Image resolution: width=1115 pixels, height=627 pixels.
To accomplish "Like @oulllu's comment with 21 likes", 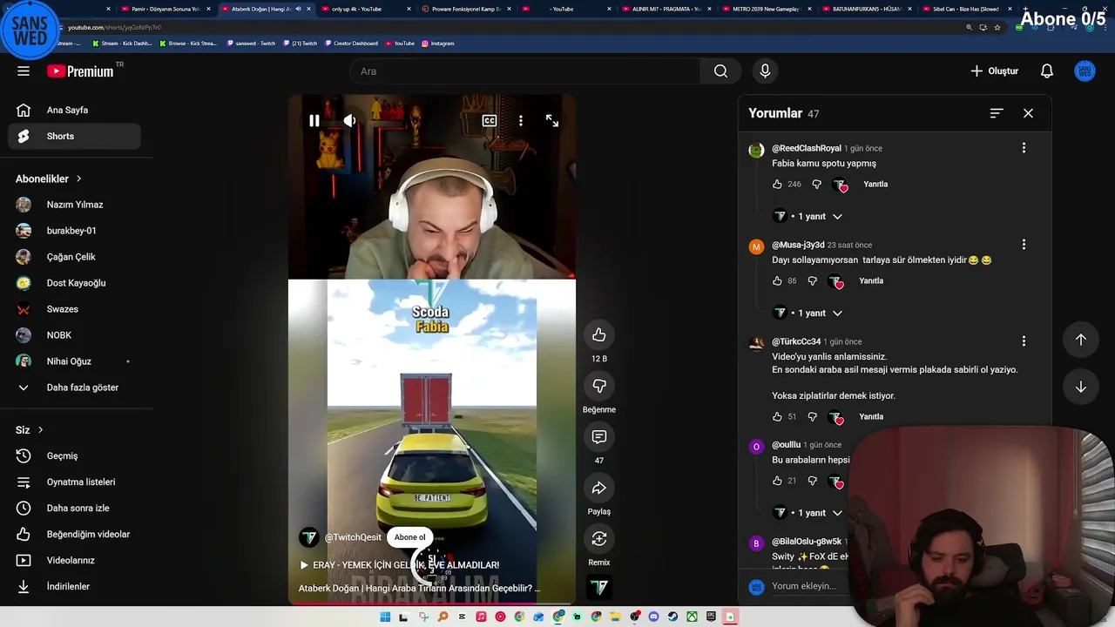I will coord(777,481).
